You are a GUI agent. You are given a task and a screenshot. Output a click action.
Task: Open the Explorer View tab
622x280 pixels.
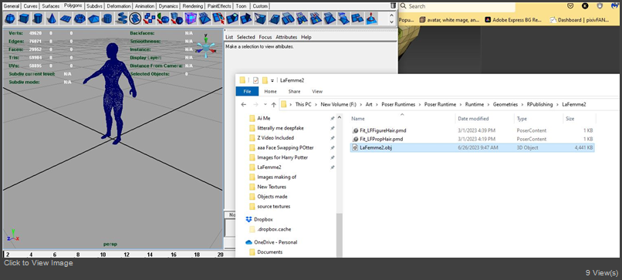[317, 91]
